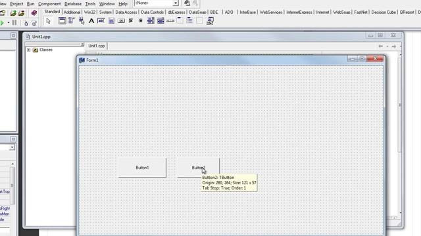Image resolution: width=421 pixels, height=236 pixels.
Task: Select the Classes folder in the tree
Action: coord(43,50)
